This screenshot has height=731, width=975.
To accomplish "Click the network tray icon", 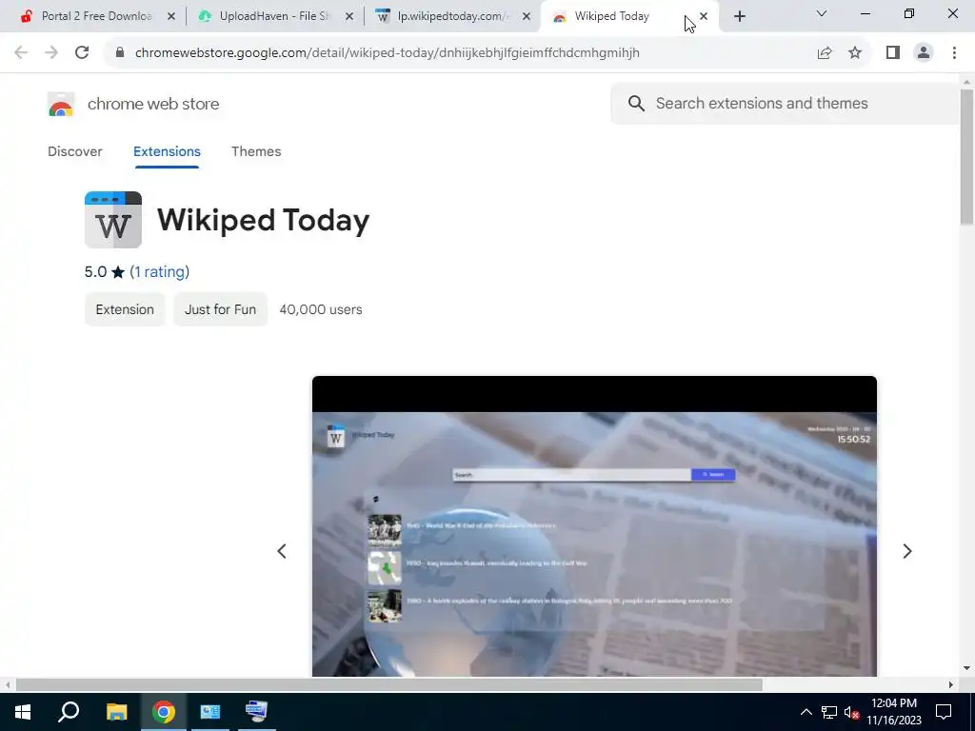I will point(829,712).
